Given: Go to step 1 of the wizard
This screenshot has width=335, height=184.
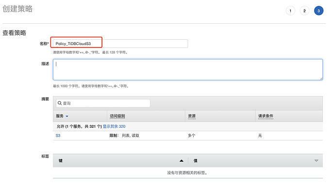Looking at the screenshot, I should point(290,11).
